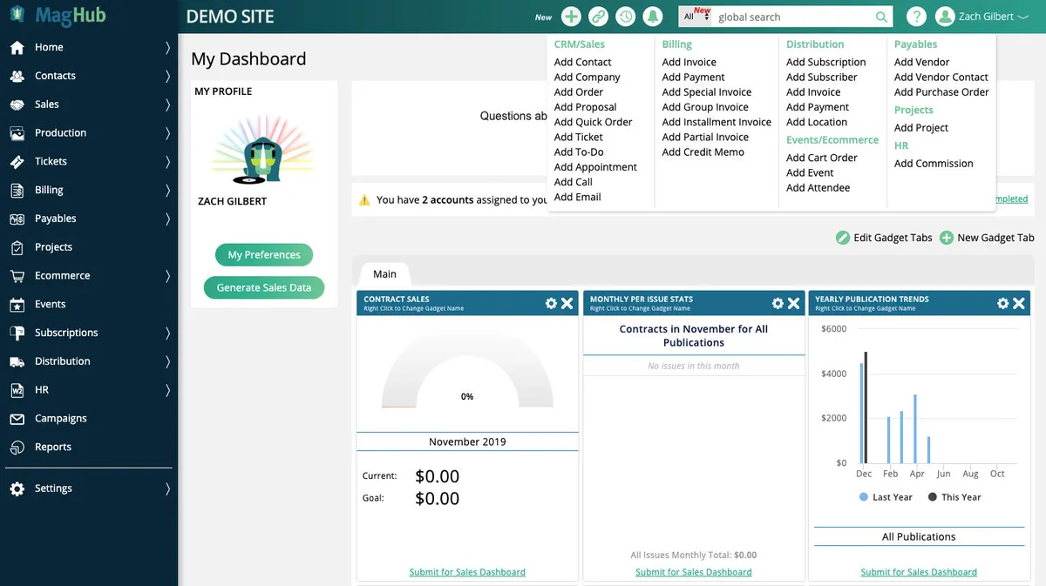Viewport: 1046px width, 586px height.
Task: Open Monthly Per Issue Stats gear settings
Action: tap(778, 303)
